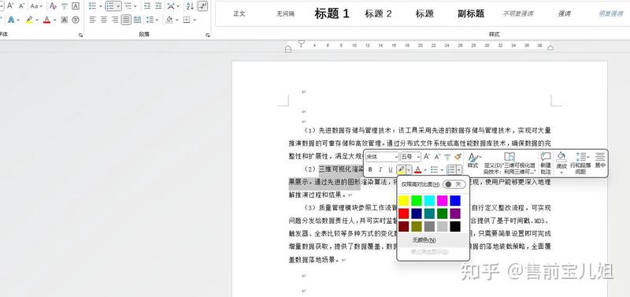The height and width of the screenshot is (297, 630).
Task: Click the ribbon Decrease Font Size icon
Action: point(21,6)
